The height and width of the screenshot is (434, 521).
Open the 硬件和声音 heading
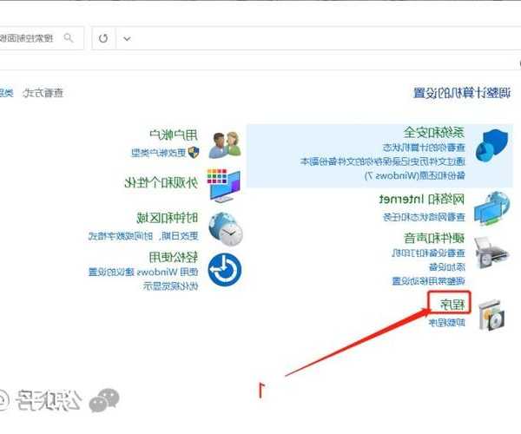coord(434,238)
